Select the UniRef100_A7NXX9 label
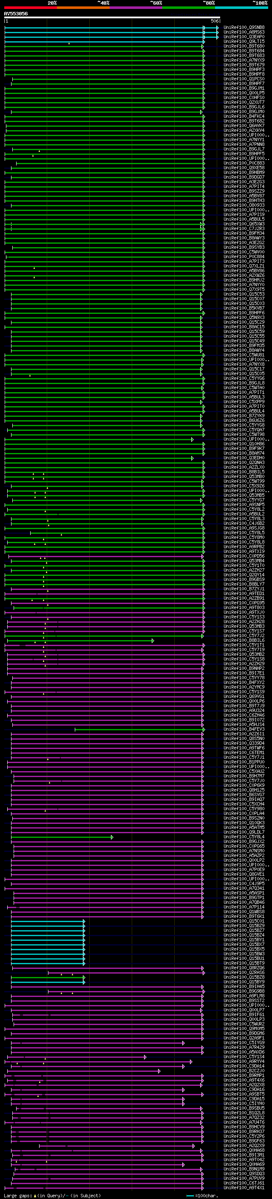The width and height of the screenshot is (272, 1199). (x=244, y=60)
